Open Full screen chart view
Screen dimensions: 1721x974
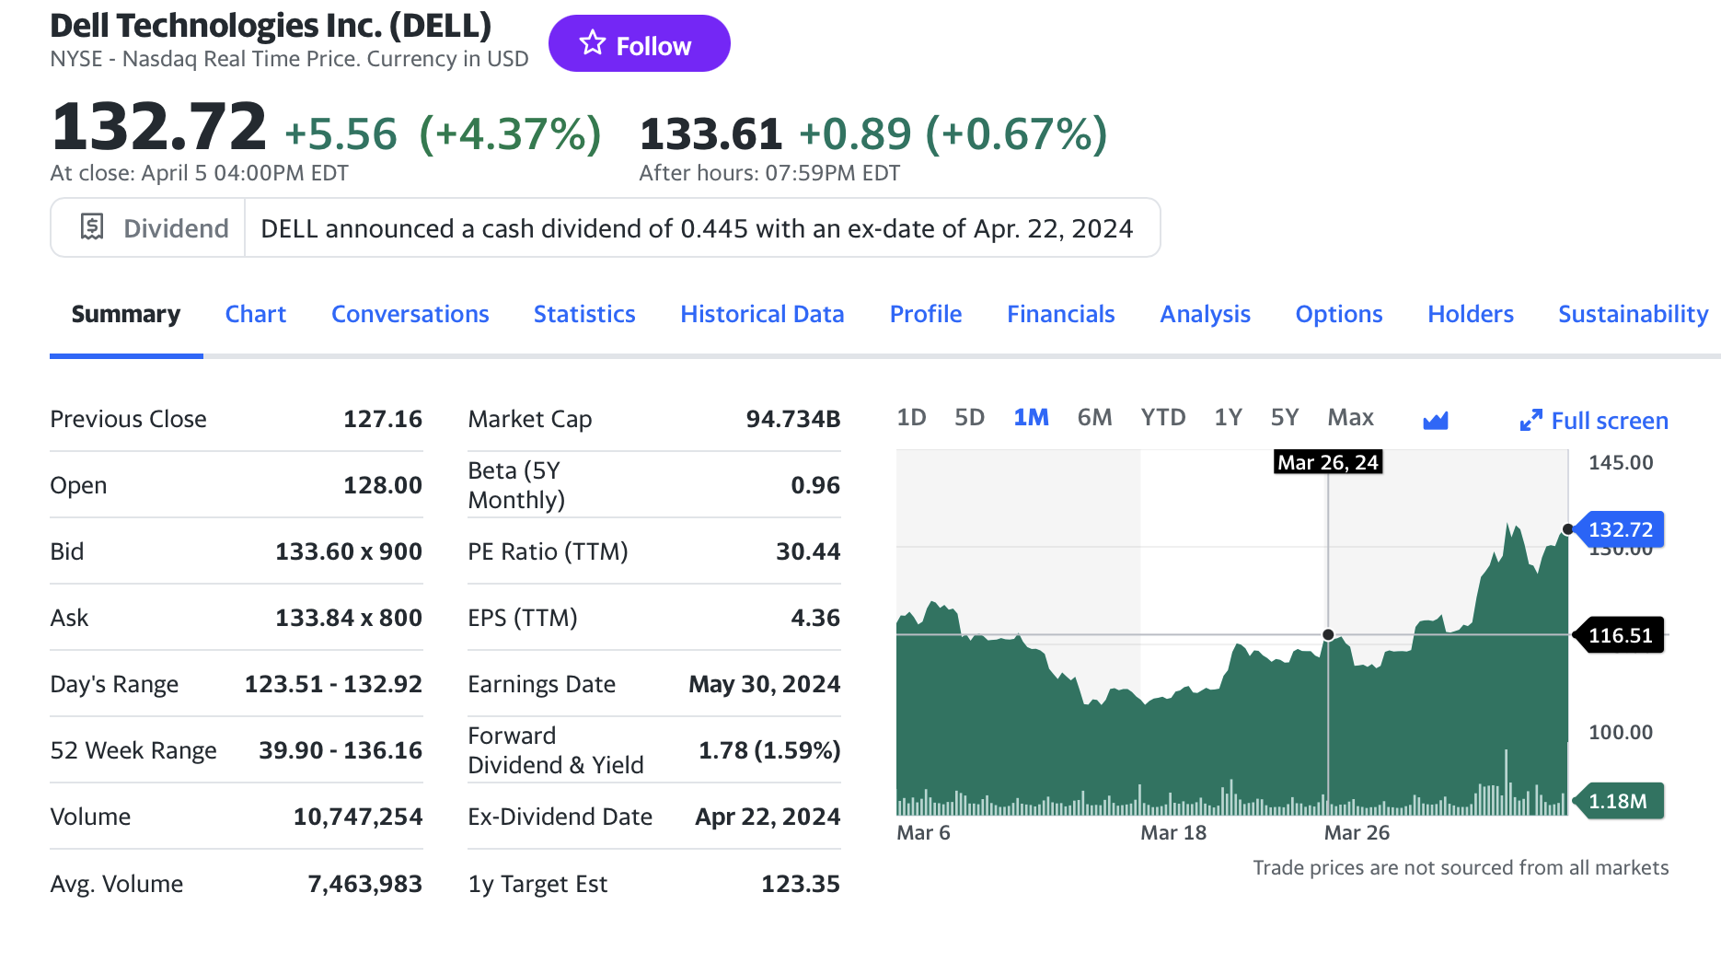pyautogui.click(x=1610, y=420)
